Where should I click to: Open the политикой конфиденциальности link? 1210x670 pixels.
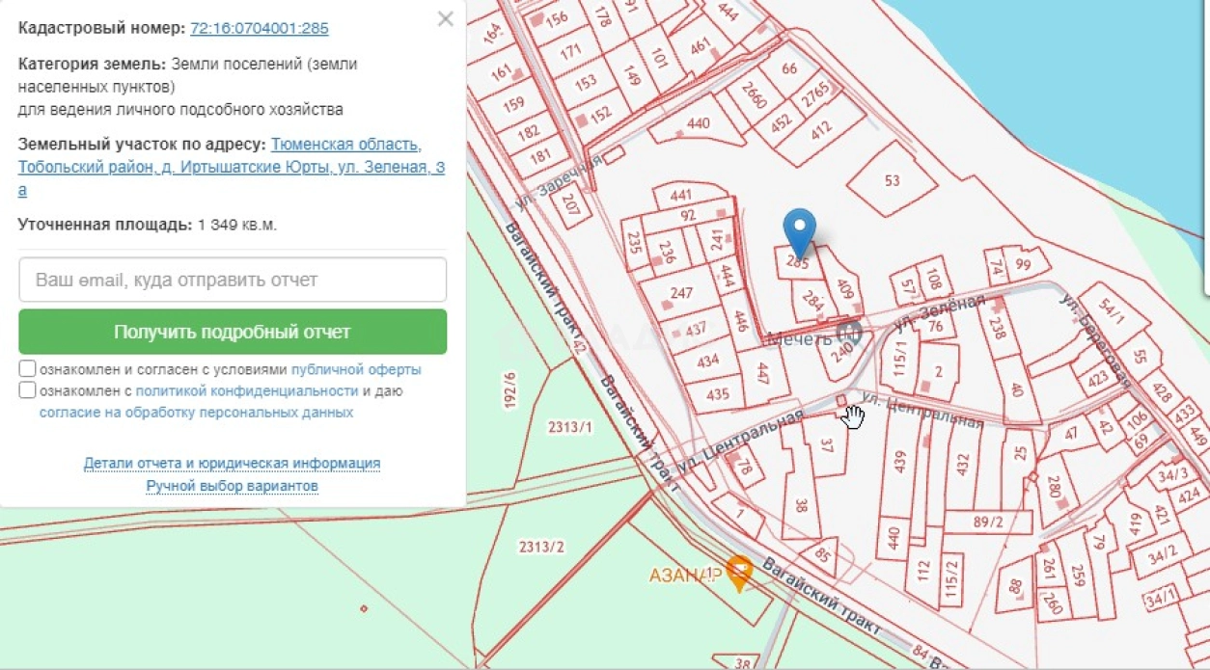247,390
